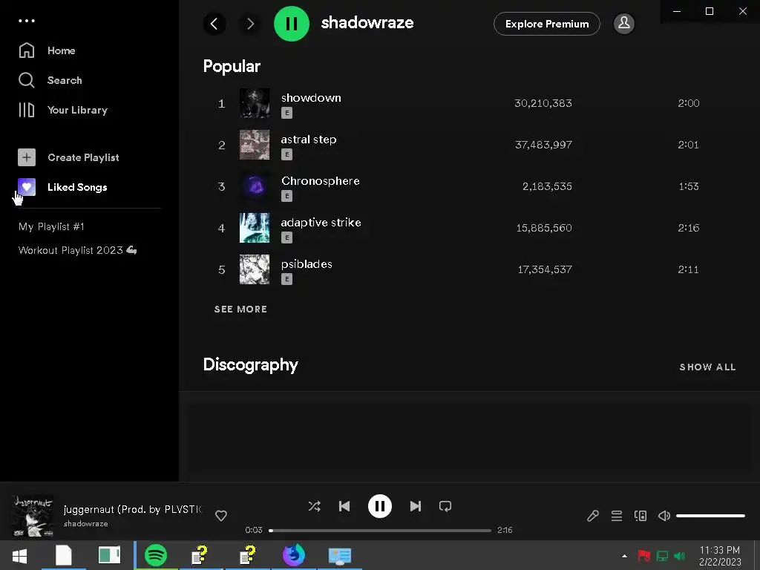The image size is (760, 570).
Task: Adjust the volume slider
Action: pos(710,516)
